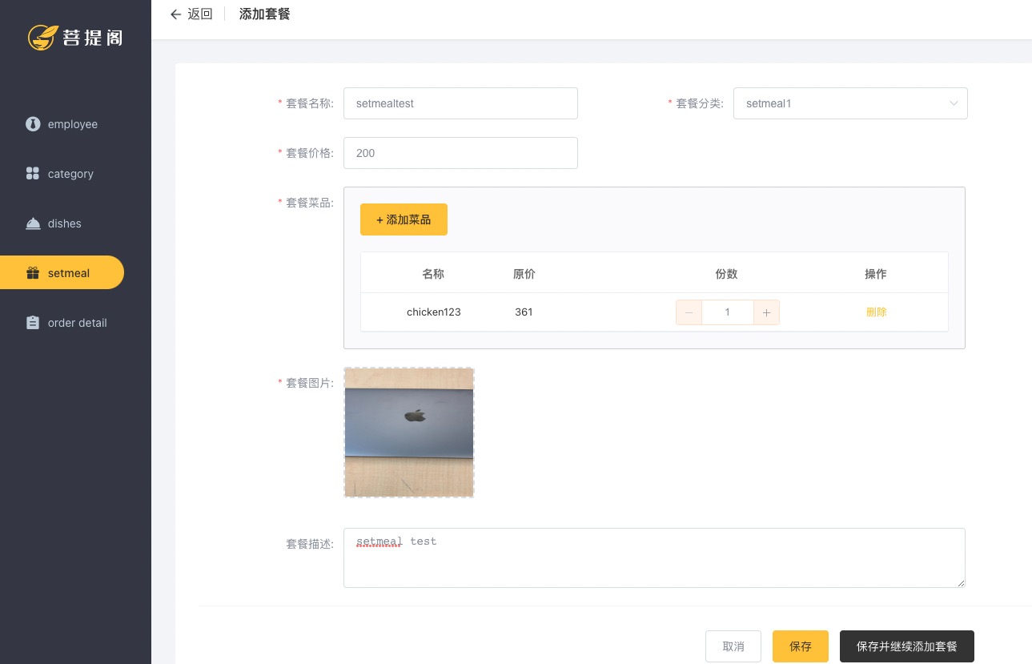The height and width of the screenshot is (664, 1032).
Task: Delete chicken123 via 删除 link
Action: pyautogui.click(x=876, y=312)
